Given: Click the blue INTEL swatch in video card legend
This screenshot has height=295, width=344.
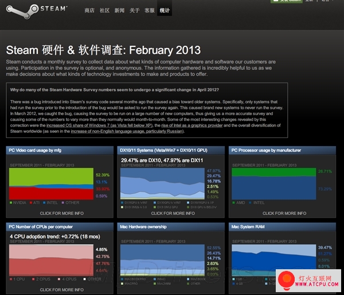Looking at the screenshot, I should [x=44, y=203].
